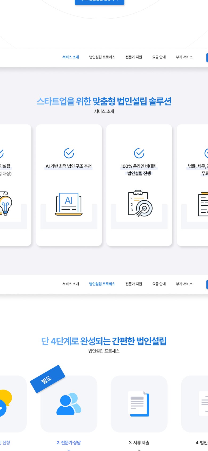Screen dimensions: 208x451
Task: Click the two-people icon for 전문가 상담
Action: coord(69,404)
